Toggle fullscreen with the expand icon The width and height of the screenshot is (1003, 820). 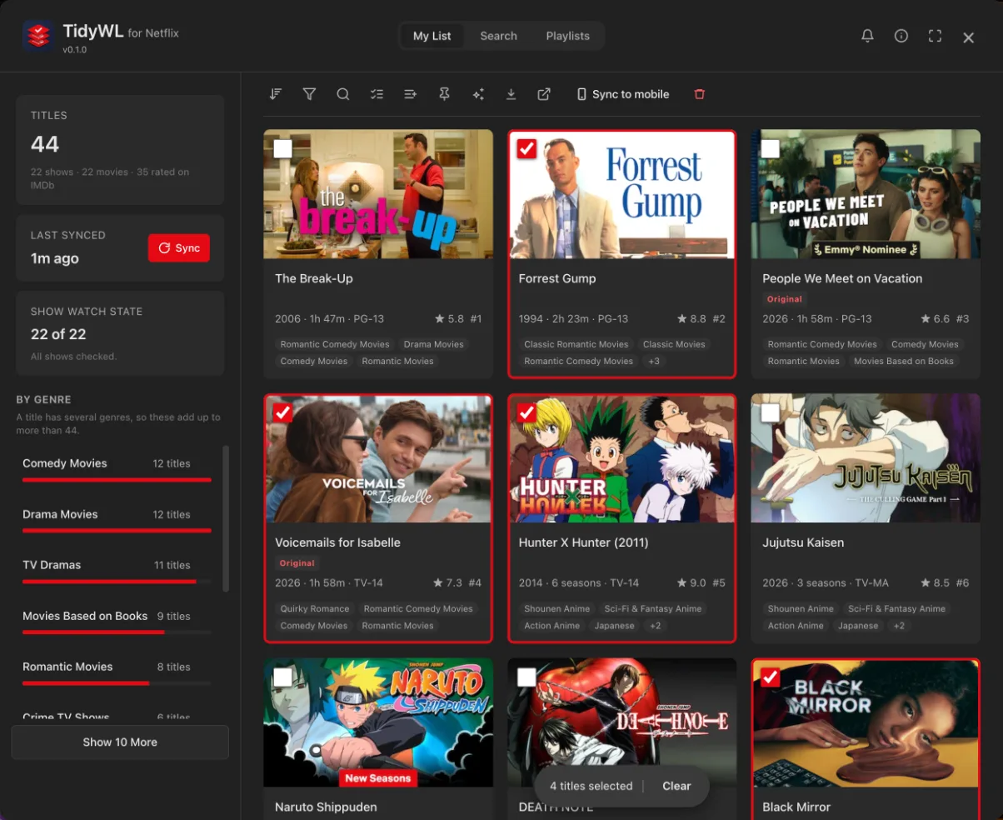935,36
